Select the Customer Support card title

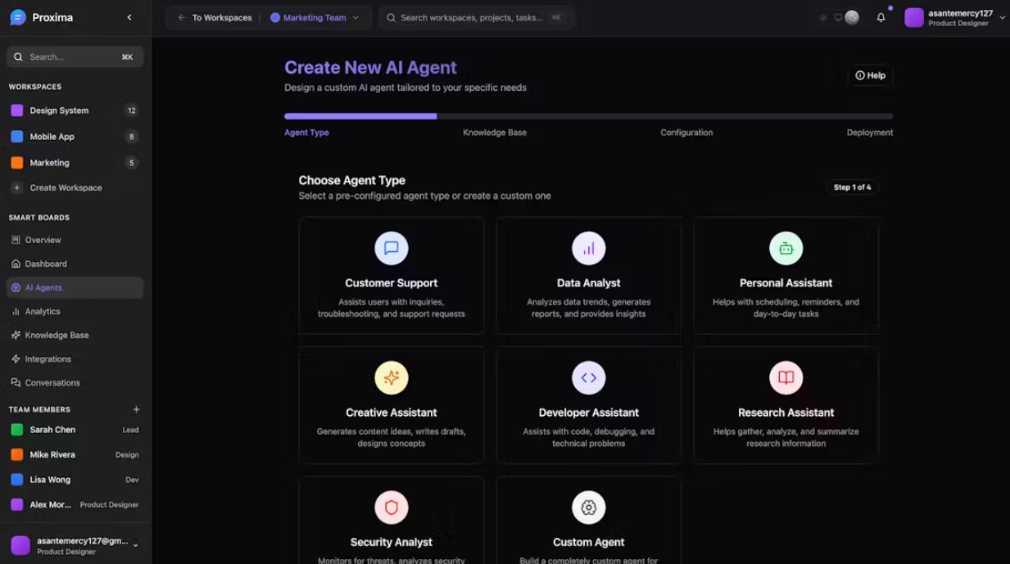[392, 283]
